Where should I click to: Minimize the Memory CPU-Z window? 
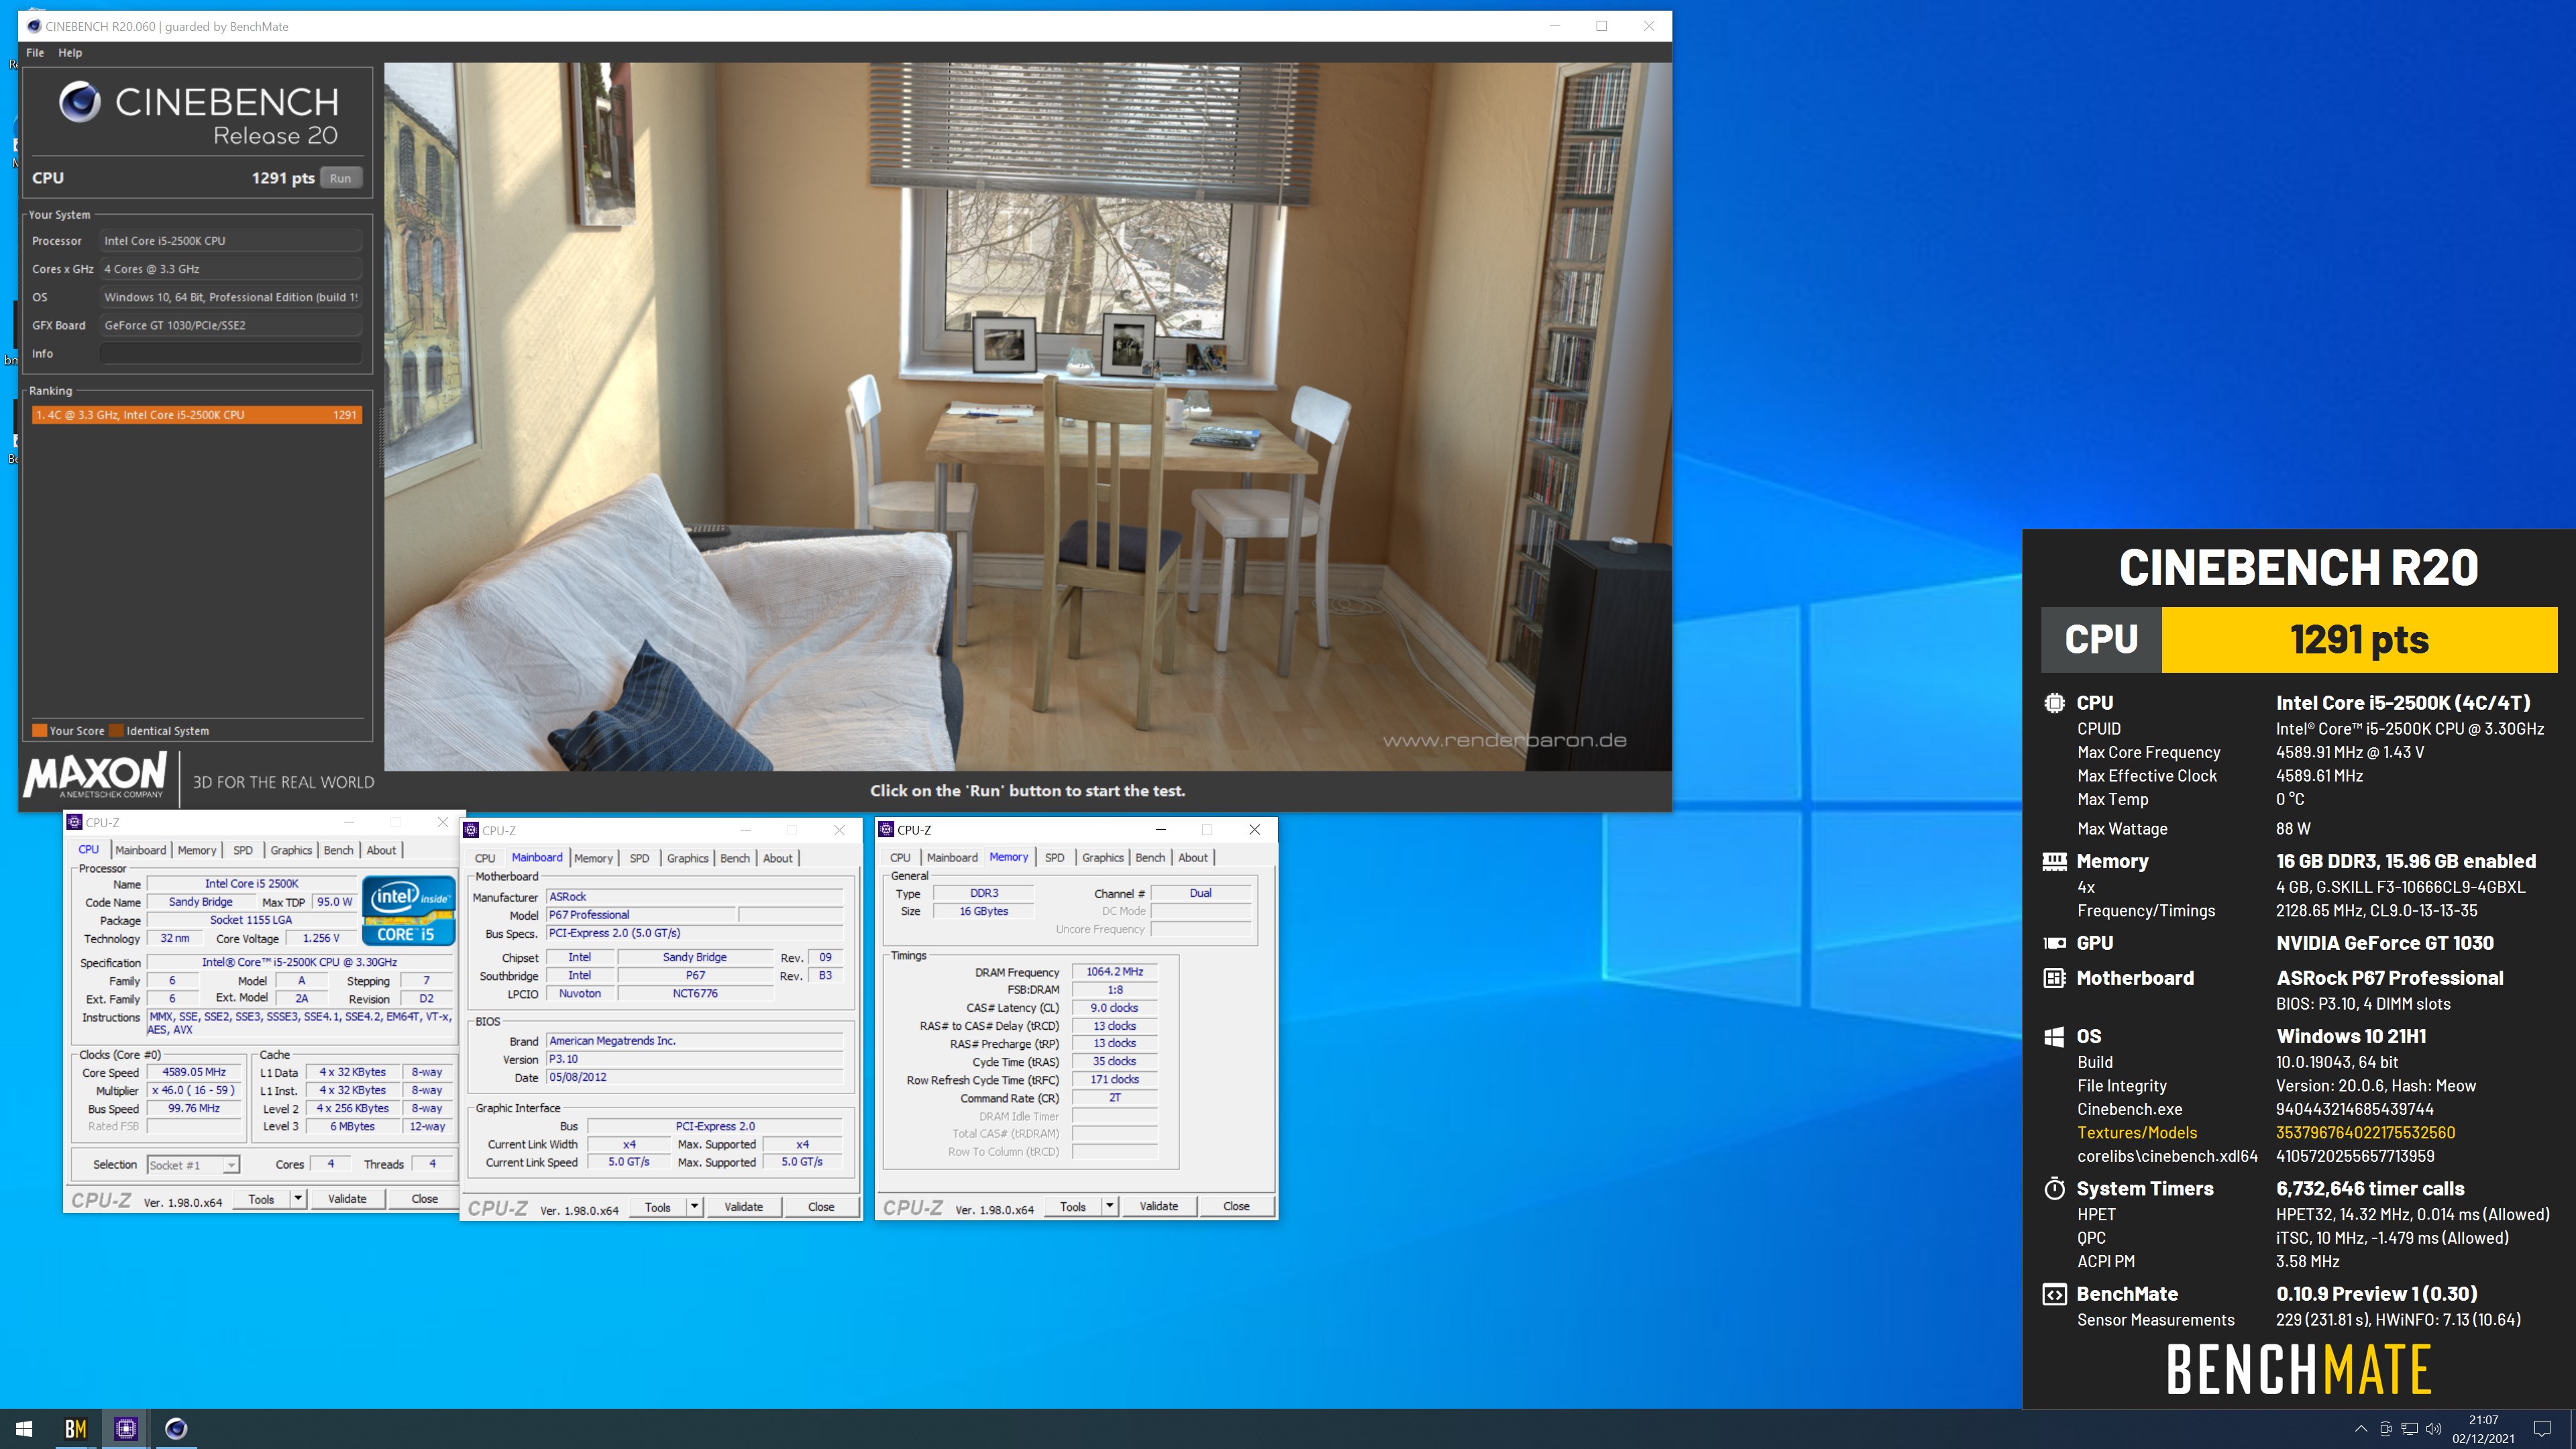1161,829
